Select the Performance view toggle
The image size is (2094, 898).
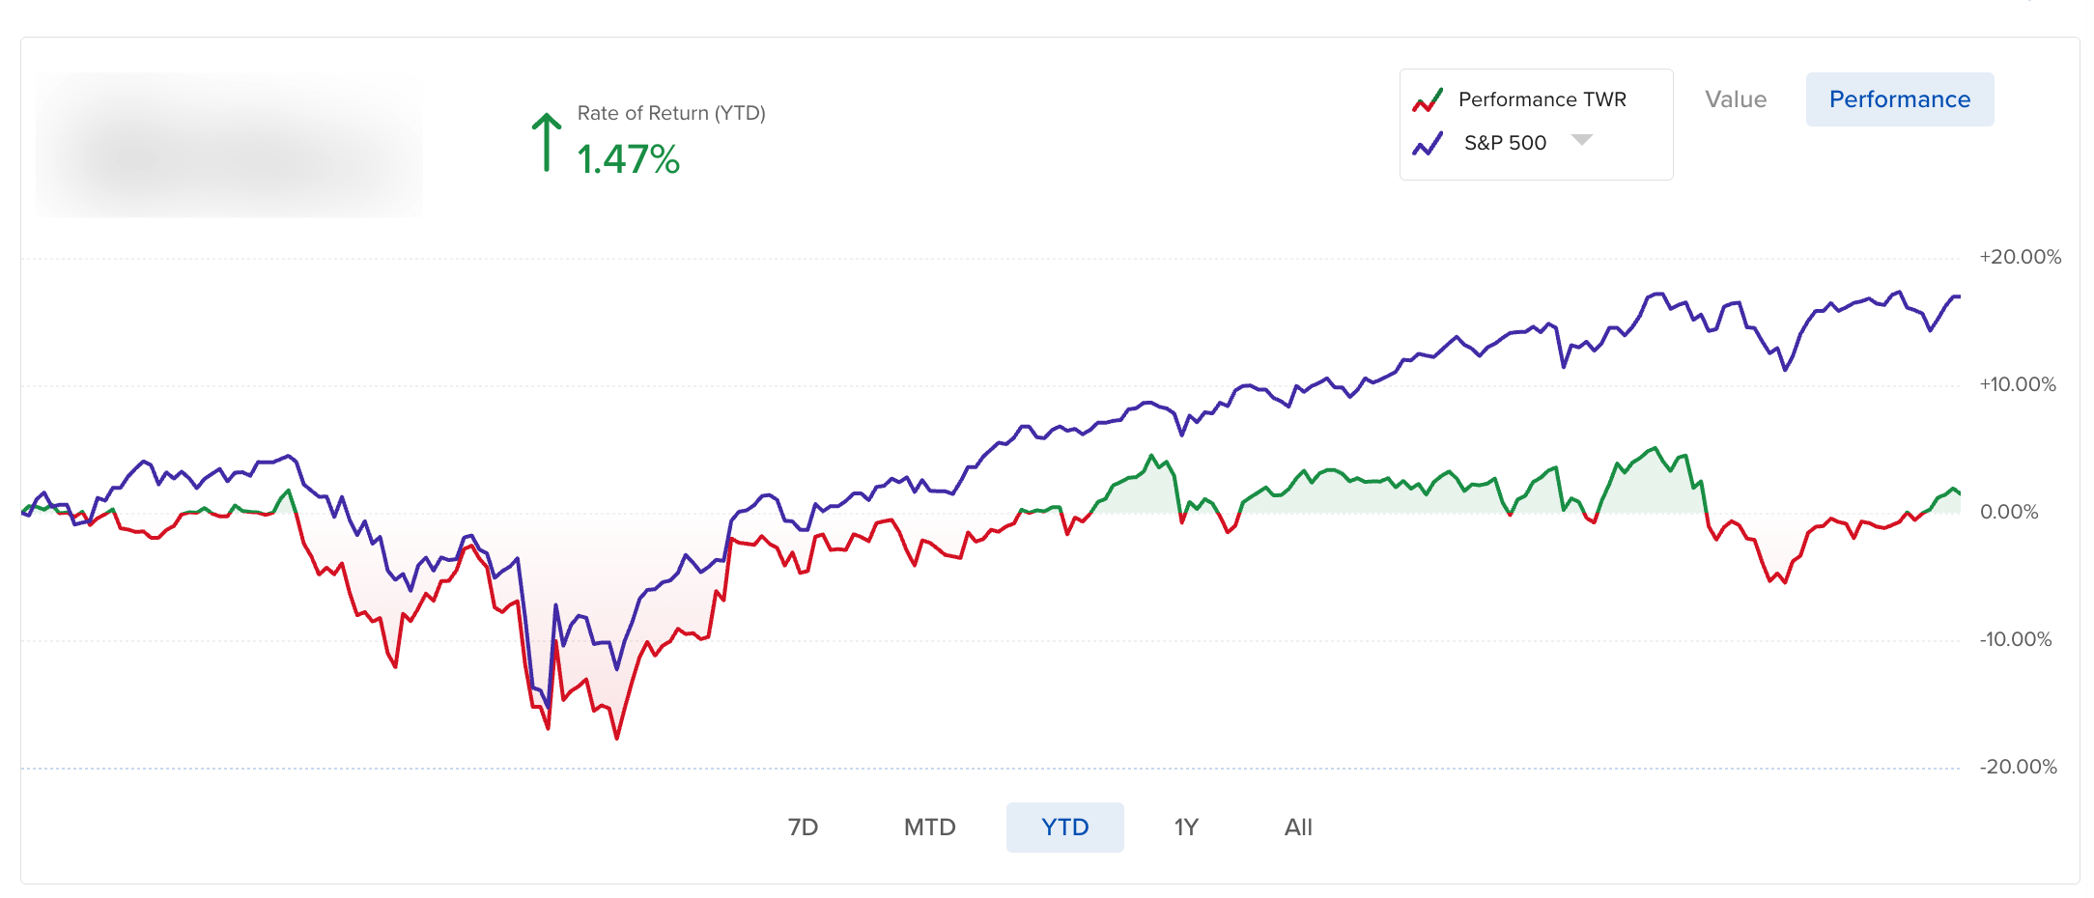tap(1899, 99)
